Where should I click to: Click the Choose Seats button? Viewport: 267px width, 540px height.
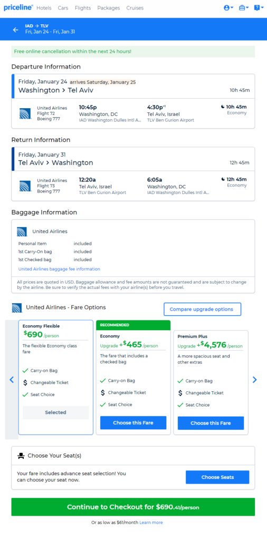217,477
